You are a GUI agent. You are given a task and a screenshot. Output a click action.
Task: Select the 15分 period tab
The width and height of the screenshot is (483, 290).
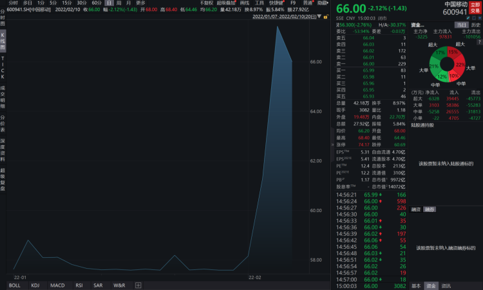click(67, 3)
